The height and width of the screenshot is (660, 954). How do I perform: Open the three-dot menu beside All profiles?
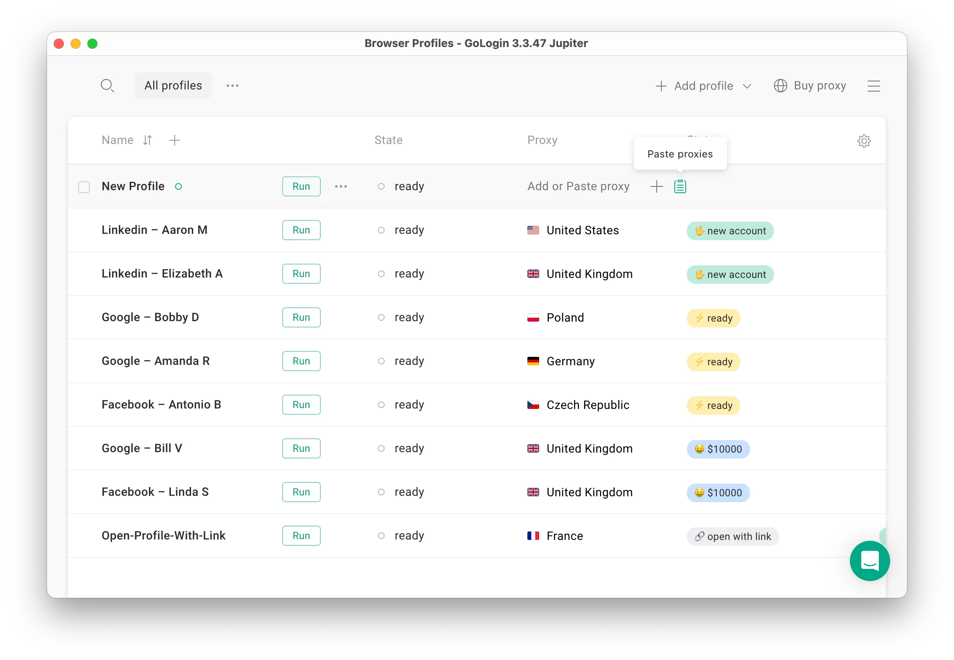click(233, 86)
